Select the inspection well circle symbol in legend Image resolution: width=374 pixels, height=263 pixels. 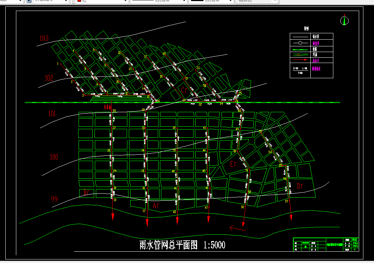[x=300, y=43]
